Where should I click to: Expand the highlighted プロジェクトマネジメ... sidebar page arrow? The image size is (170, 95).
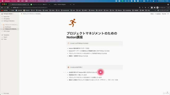(x=2, y=29)
